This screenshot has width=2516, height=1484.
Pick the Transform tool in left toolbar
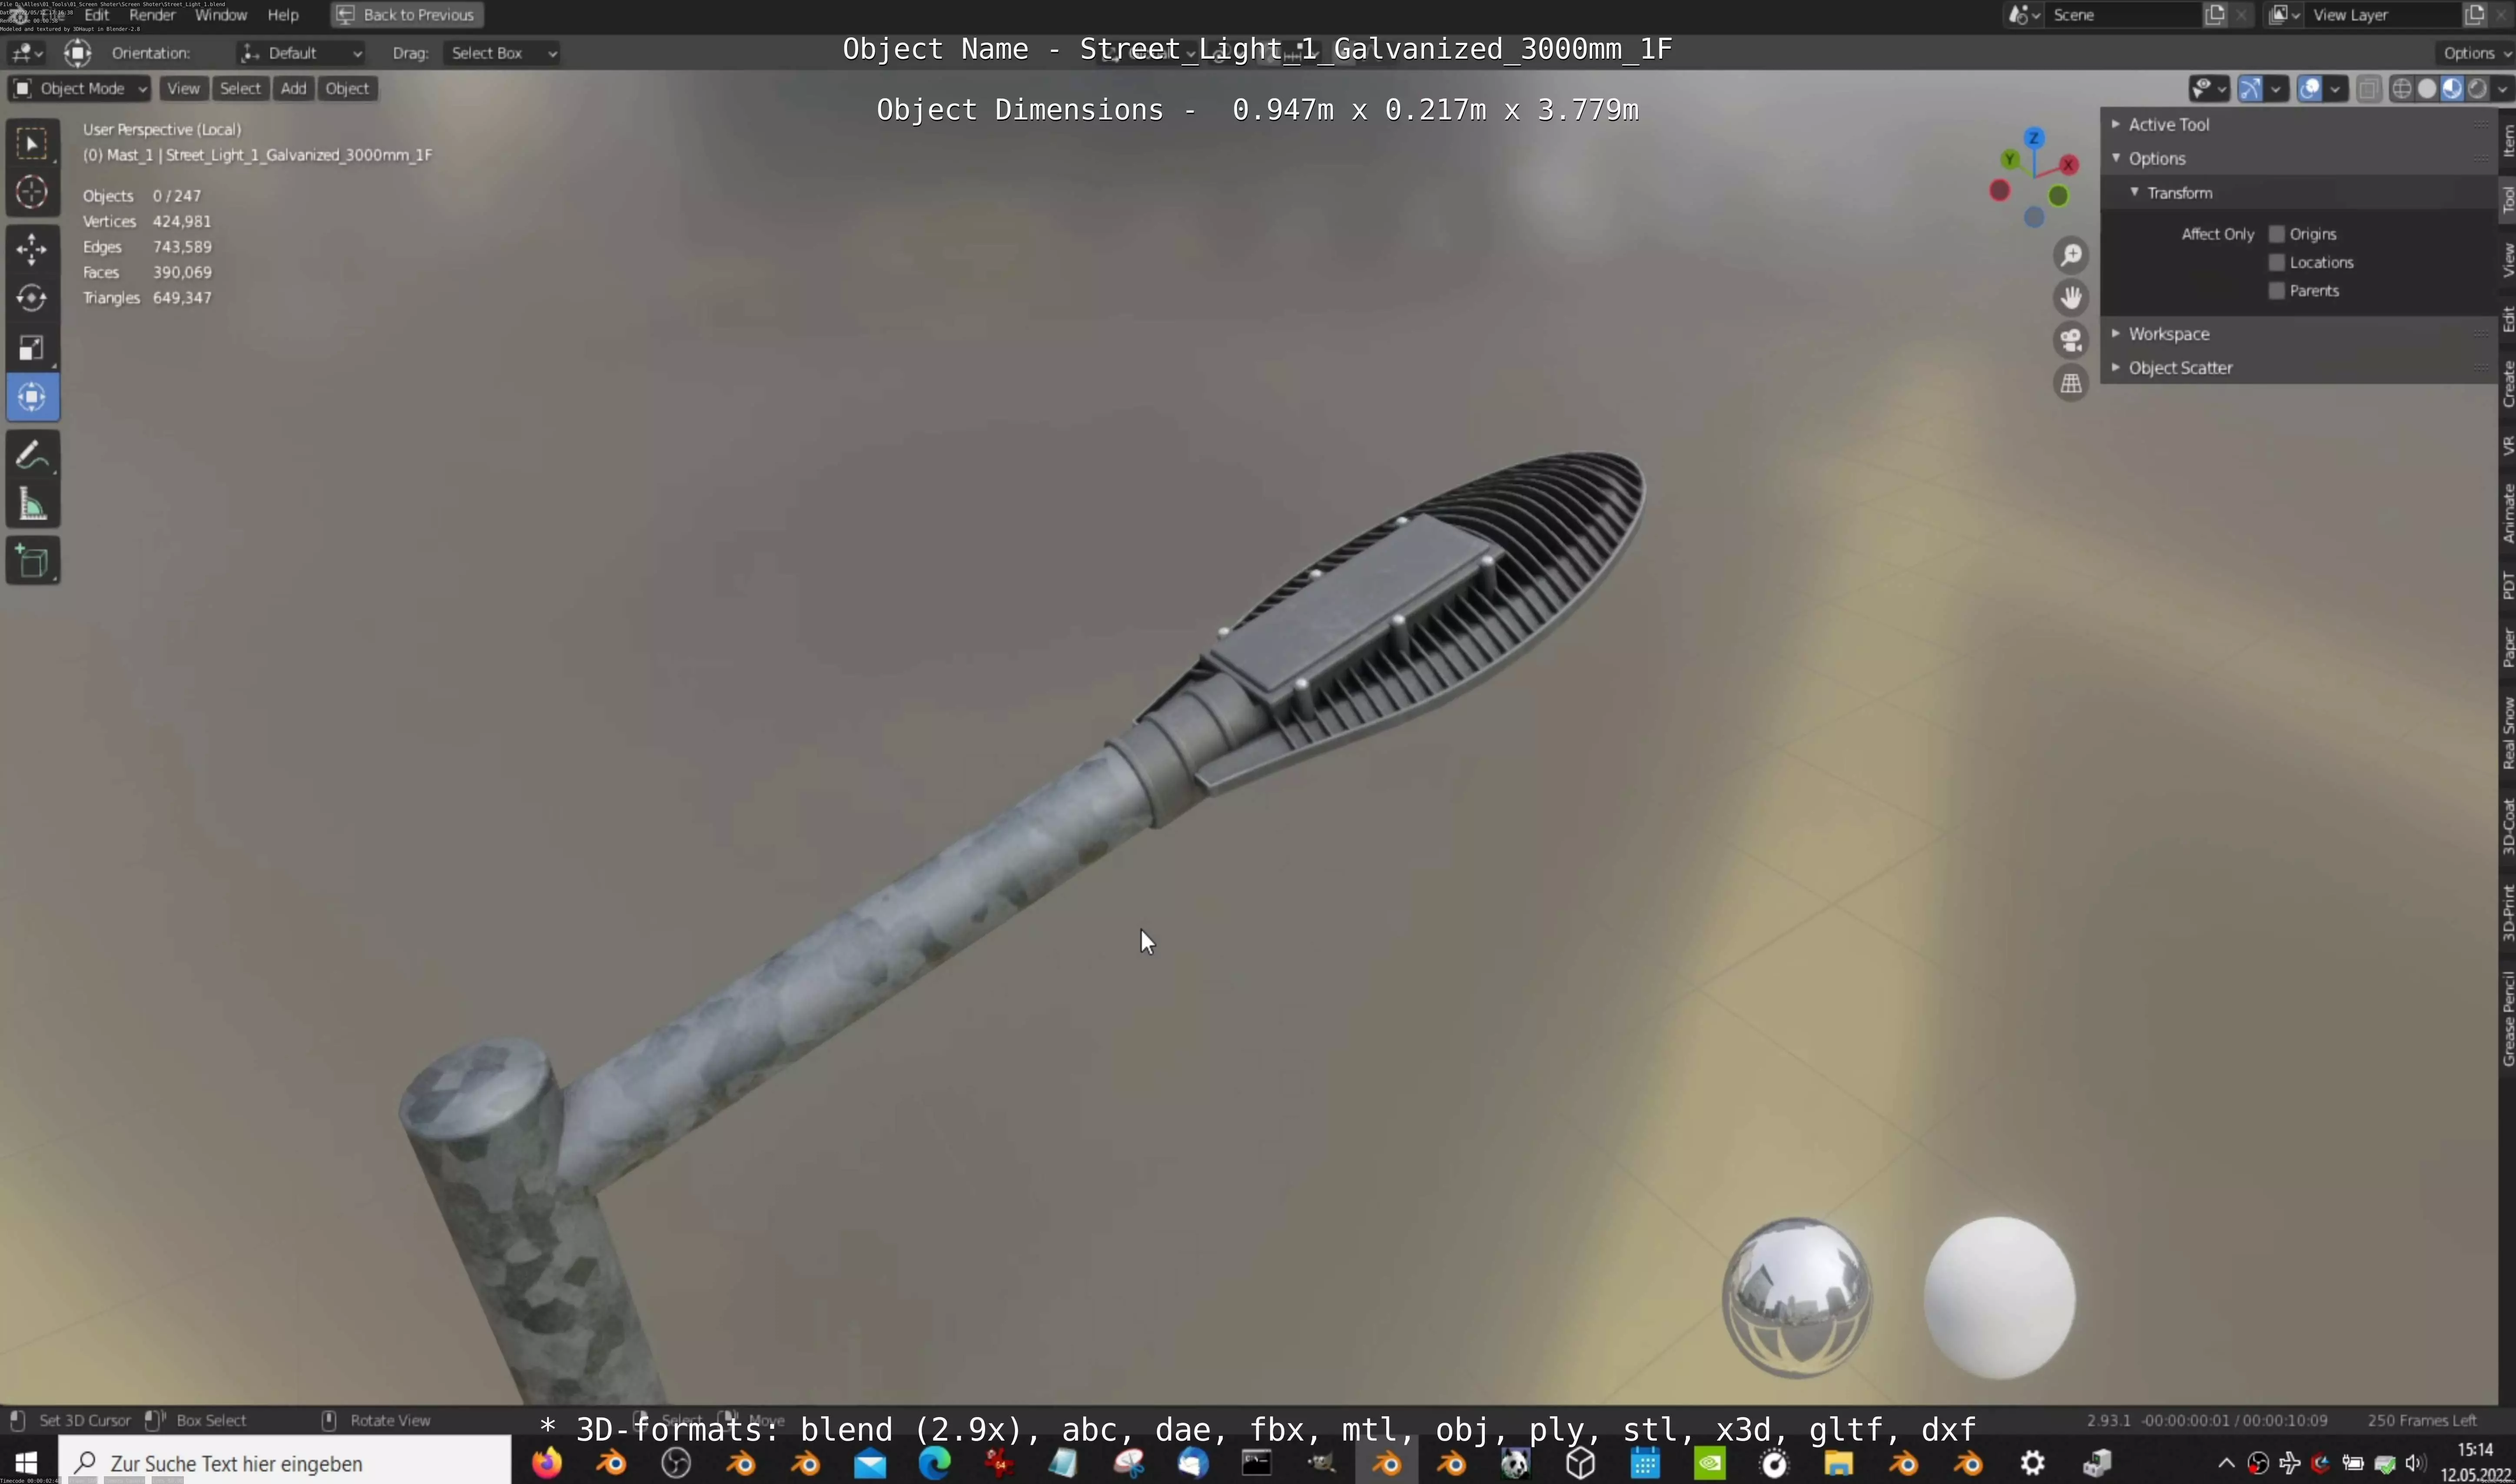pyautogui.click(x=32, y=397)
